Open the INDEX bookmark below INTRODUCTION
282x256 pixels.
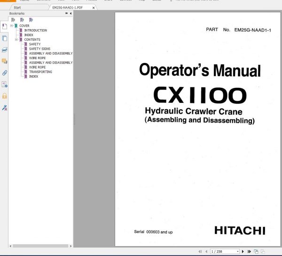(x=29, y=35)
